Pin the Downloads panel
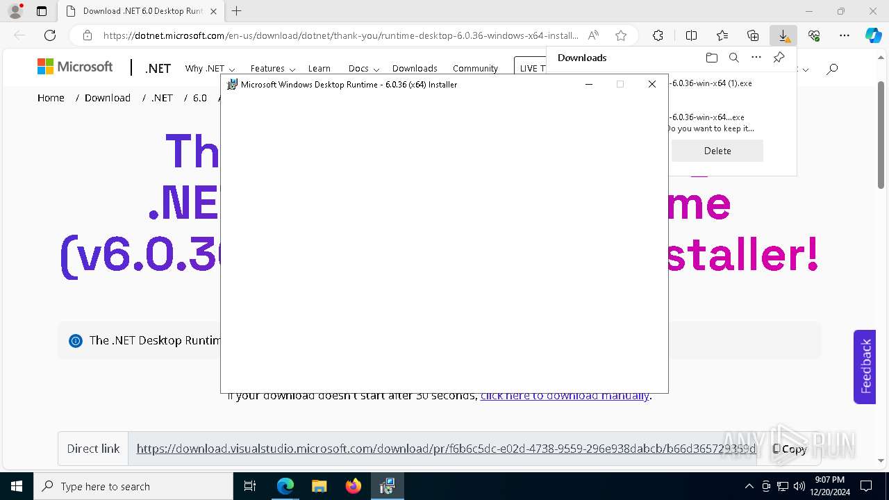 (x=779, y=58)
